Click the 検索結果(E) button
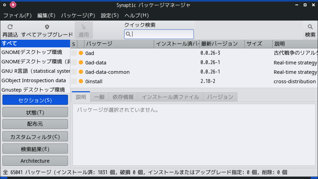 (x=35, y=149)
